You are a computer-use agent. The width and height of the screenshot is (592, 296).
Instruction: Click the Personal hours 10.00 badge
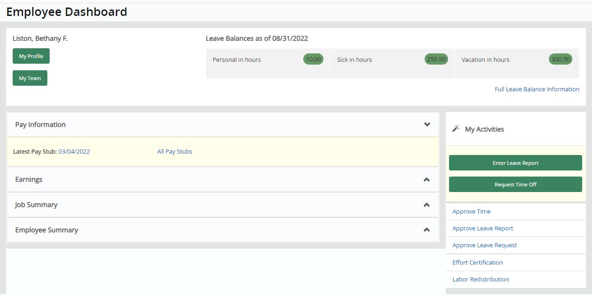coord(313,59)
